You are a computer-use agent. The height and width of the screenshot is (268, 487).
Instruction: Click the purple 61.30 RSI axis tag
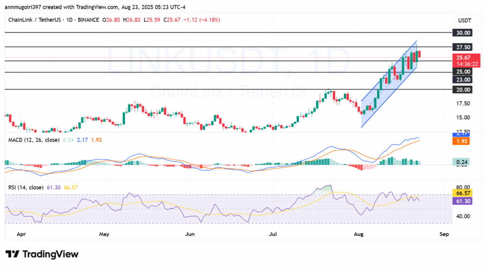463,202
